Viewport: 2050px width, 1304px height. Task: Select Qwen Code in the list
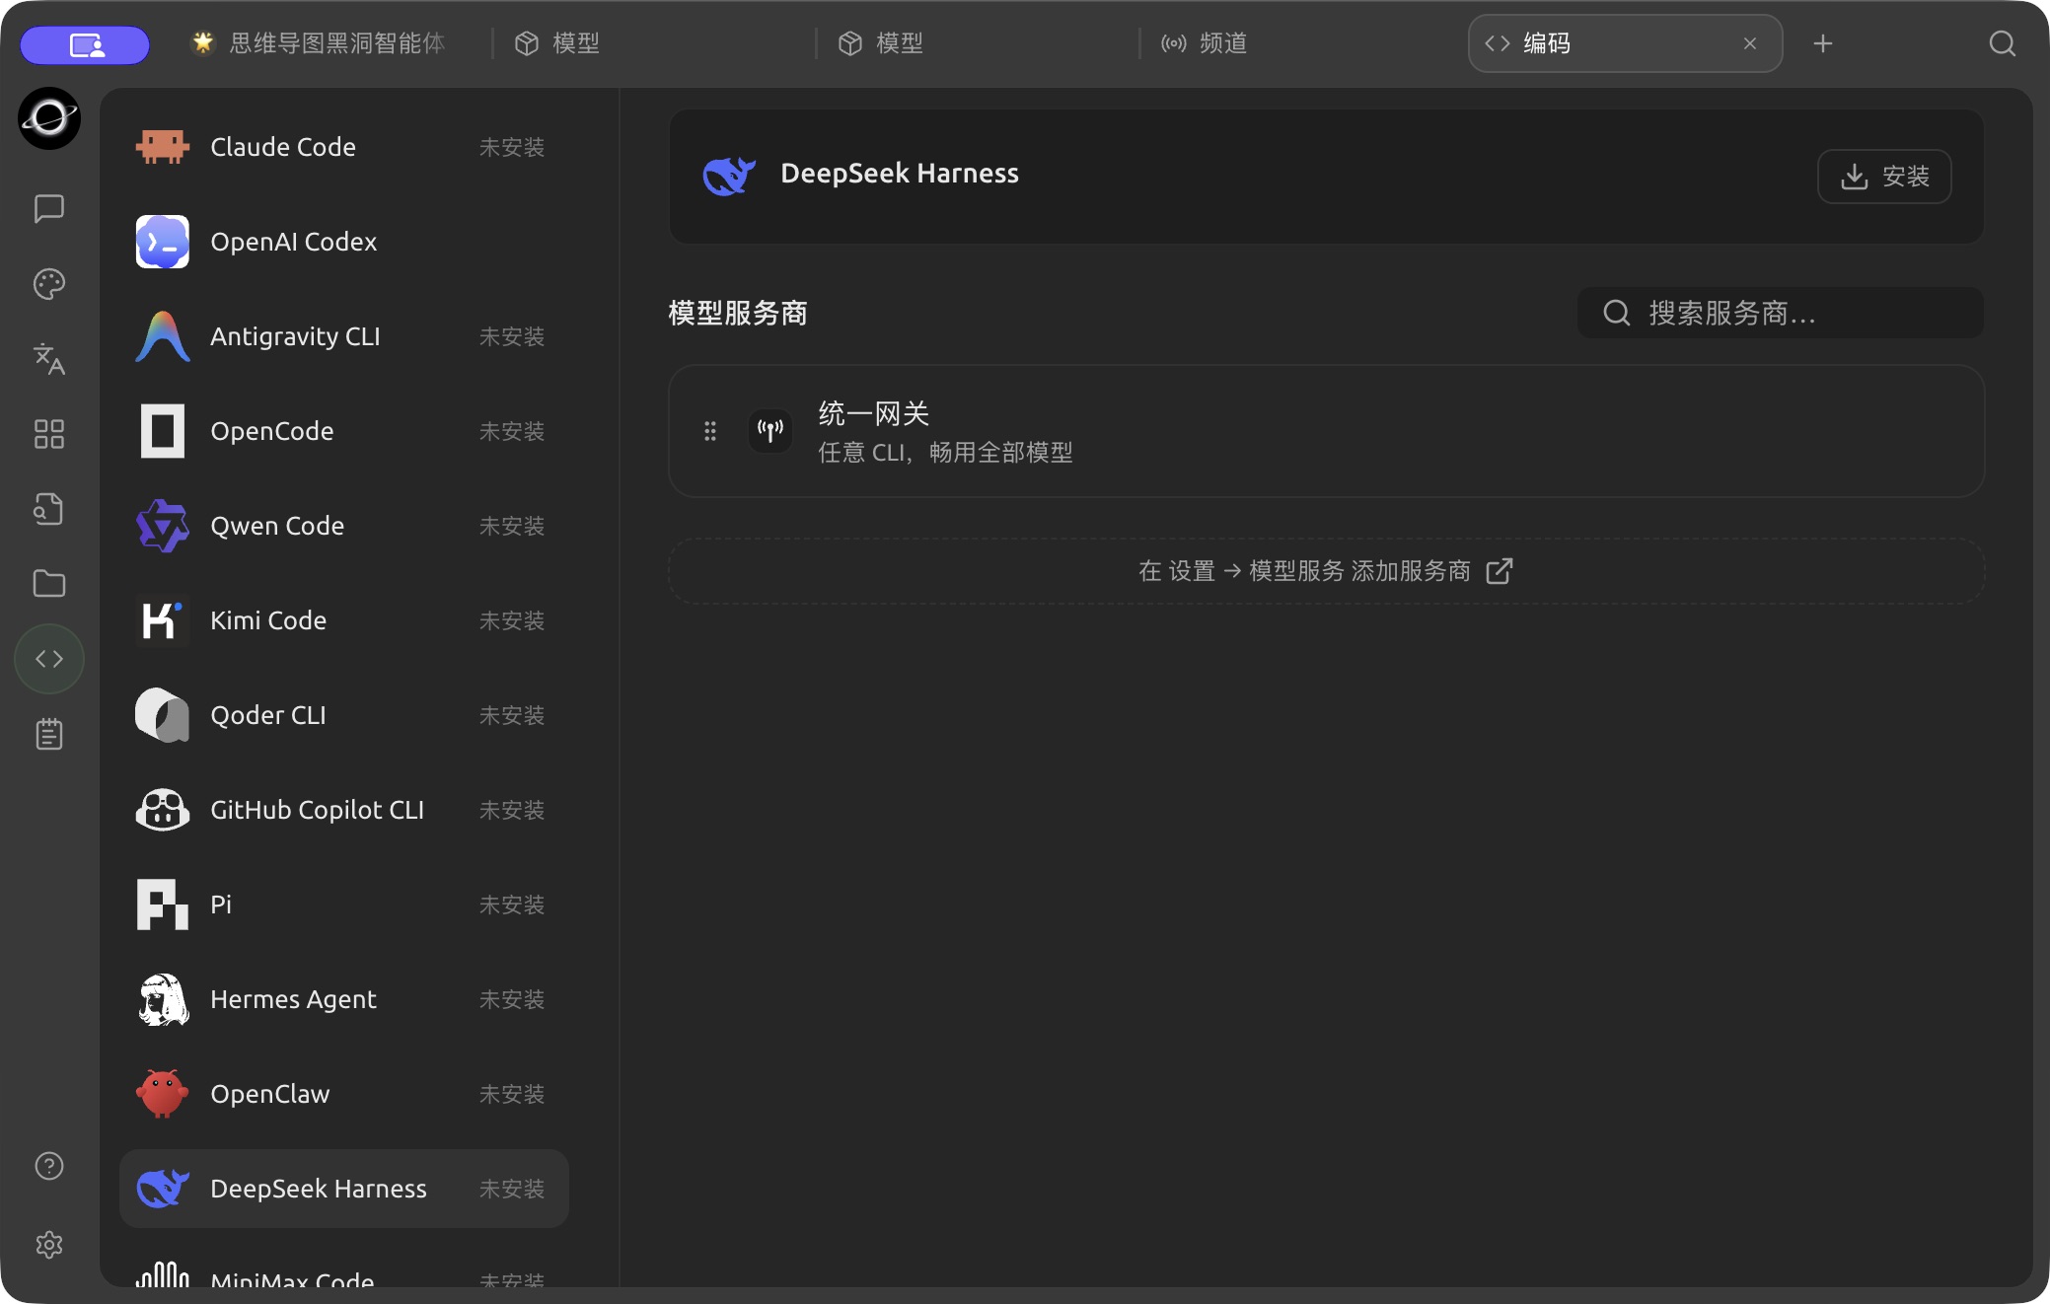point(343,526)
